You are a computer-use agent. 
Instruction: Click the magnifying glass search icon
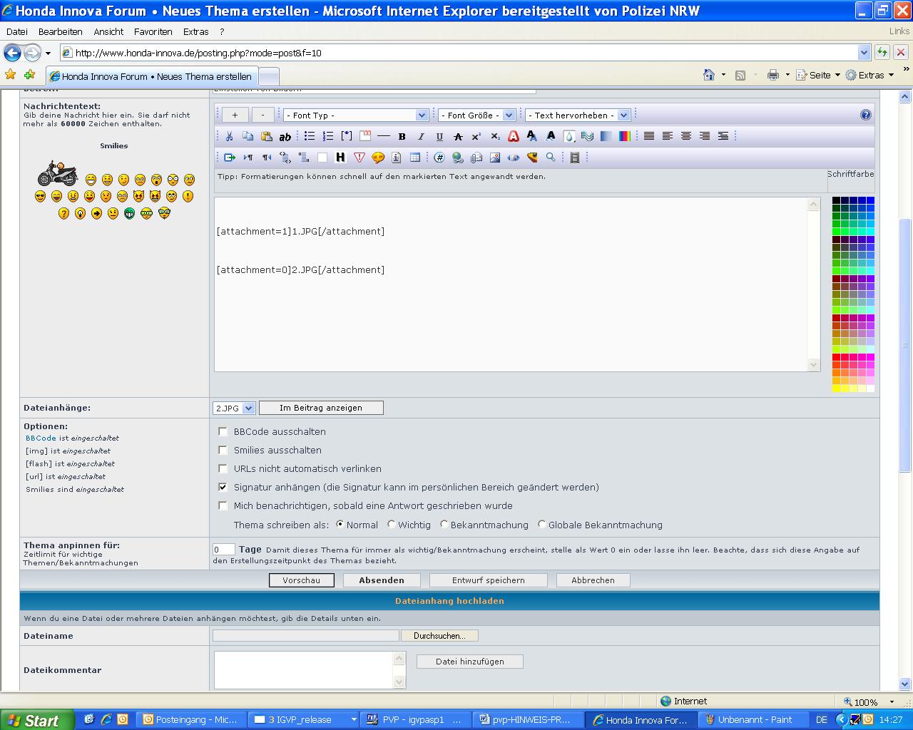point(551,158)
